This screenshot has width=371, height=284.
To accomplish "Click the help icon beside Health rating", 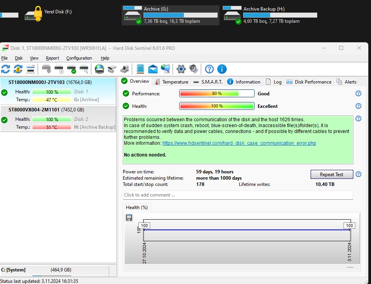I will point(358,106).
